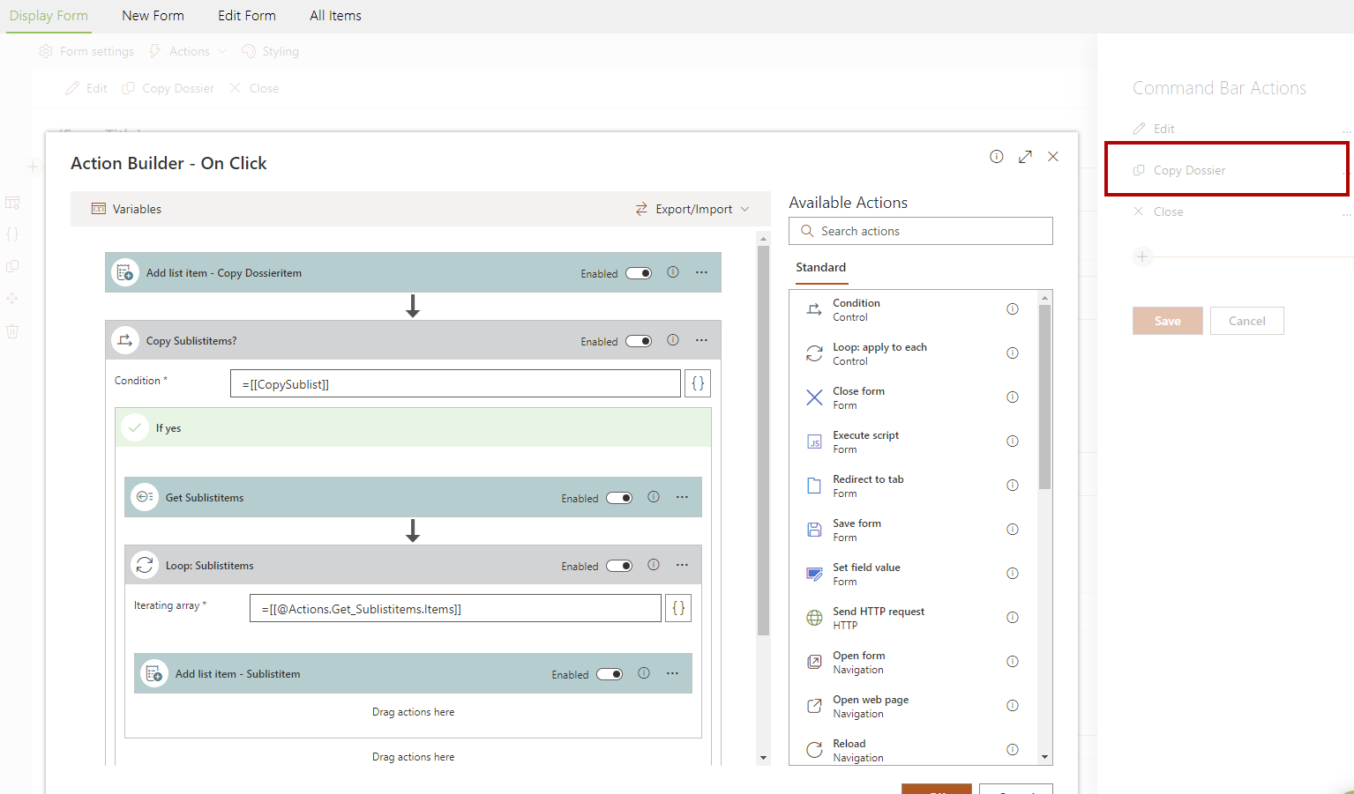Click the info icon in Action Builder header

[997, 157]
